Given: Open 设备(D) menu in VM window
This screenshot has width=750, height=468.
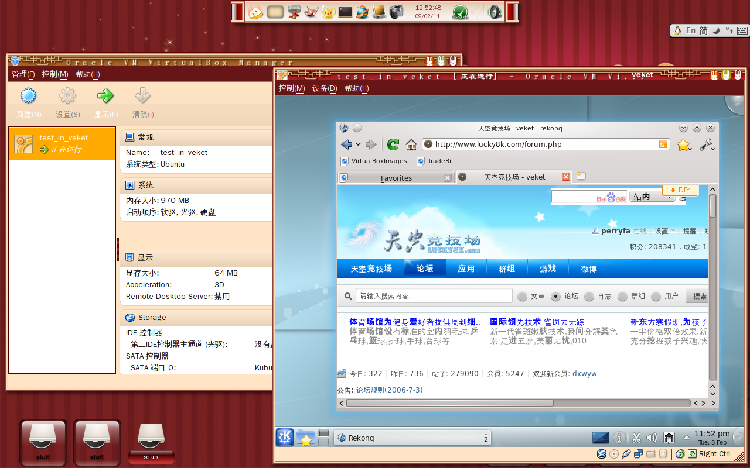Looking at the screenshot, I should pos(325,88).
